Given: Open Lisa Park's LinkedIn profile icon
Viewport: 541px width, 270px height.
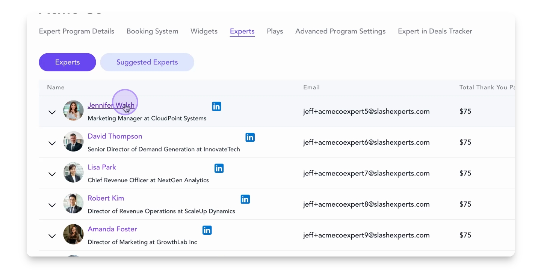Looking at the screenshot, I should (219, 168).
